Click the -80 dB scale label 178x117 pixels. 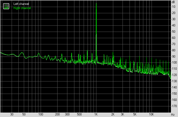pos(174,50)
